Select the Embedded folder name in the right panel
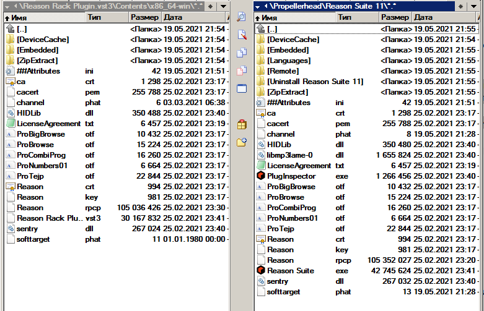 288,50
